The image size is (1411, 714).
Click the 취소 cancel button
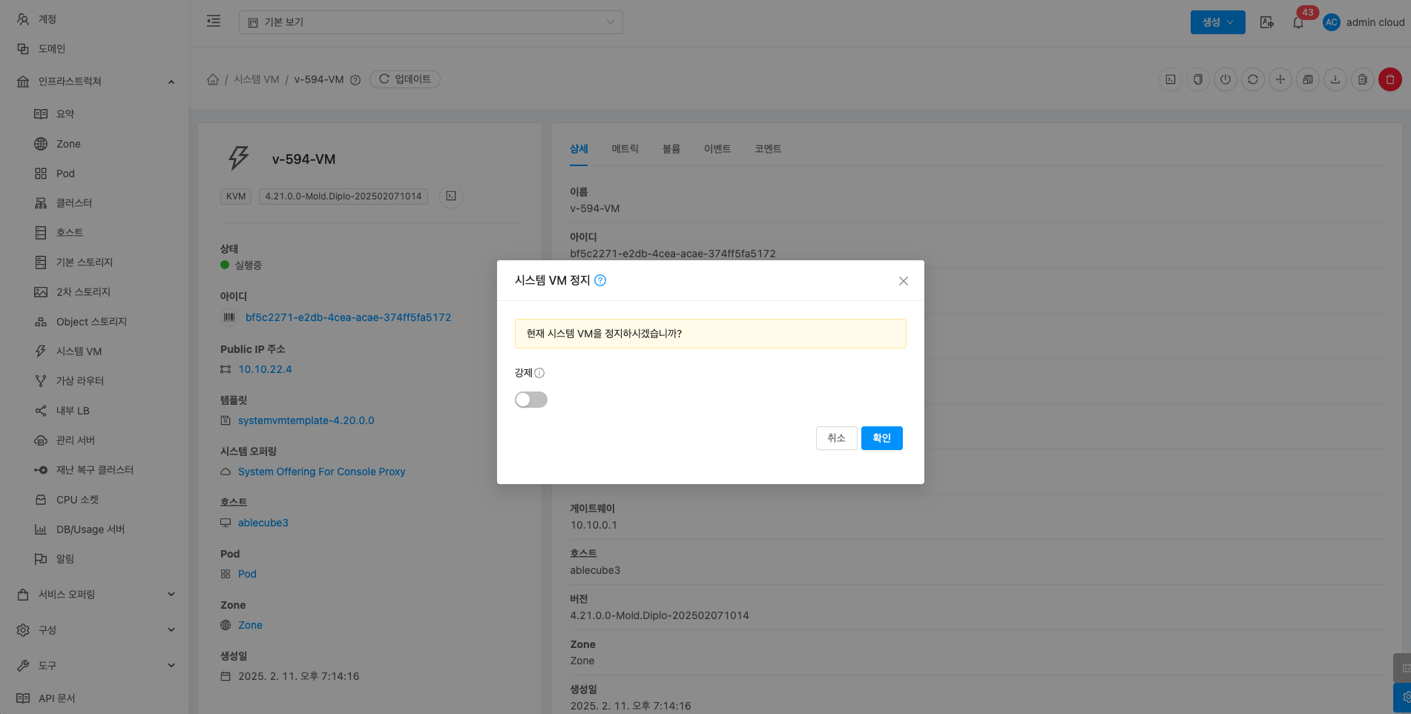836,438
